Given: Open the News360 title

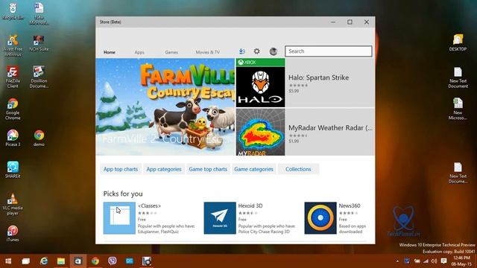Looking at the screenshot, I should click(350, 205).
